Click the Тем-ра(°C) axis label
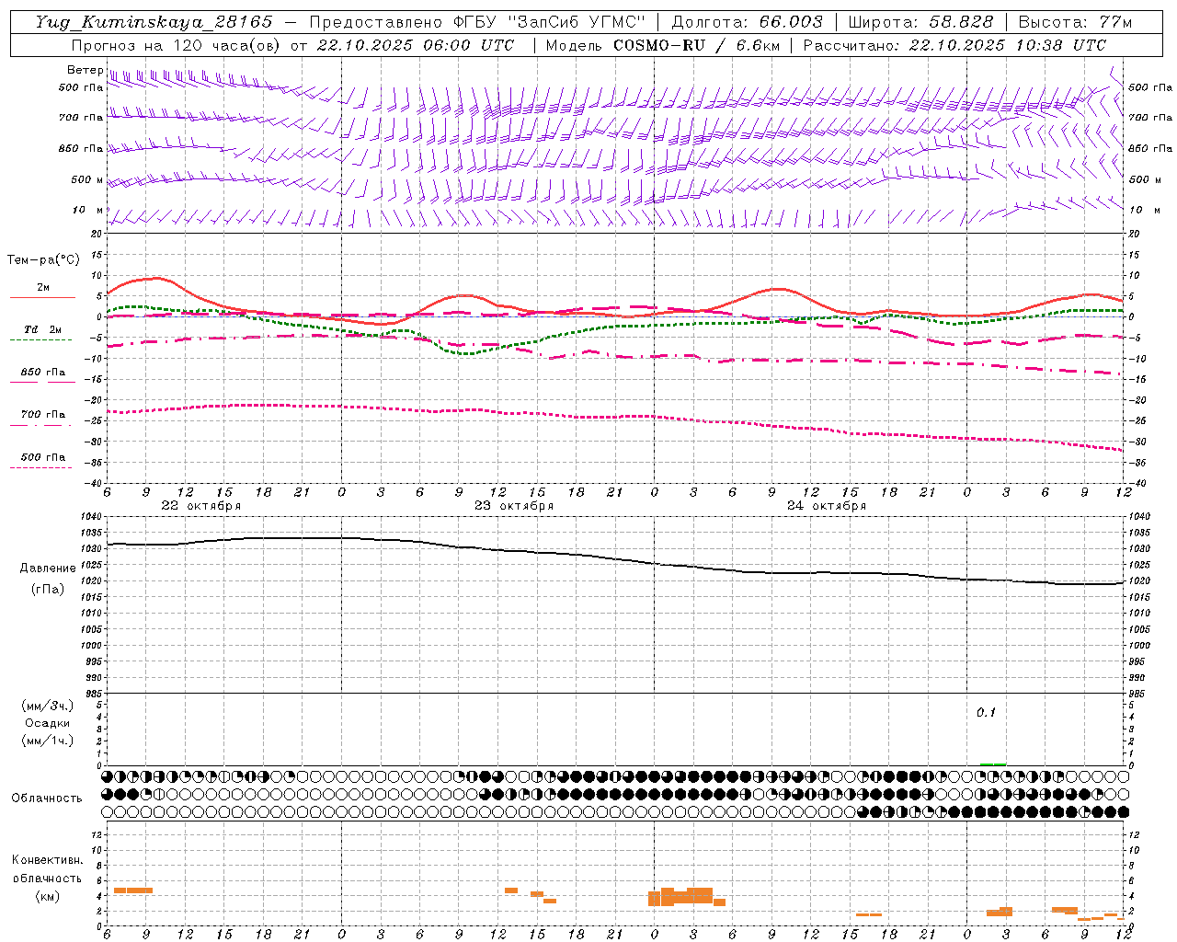This screenshot has height=942, width=1177. click(43, 260)
